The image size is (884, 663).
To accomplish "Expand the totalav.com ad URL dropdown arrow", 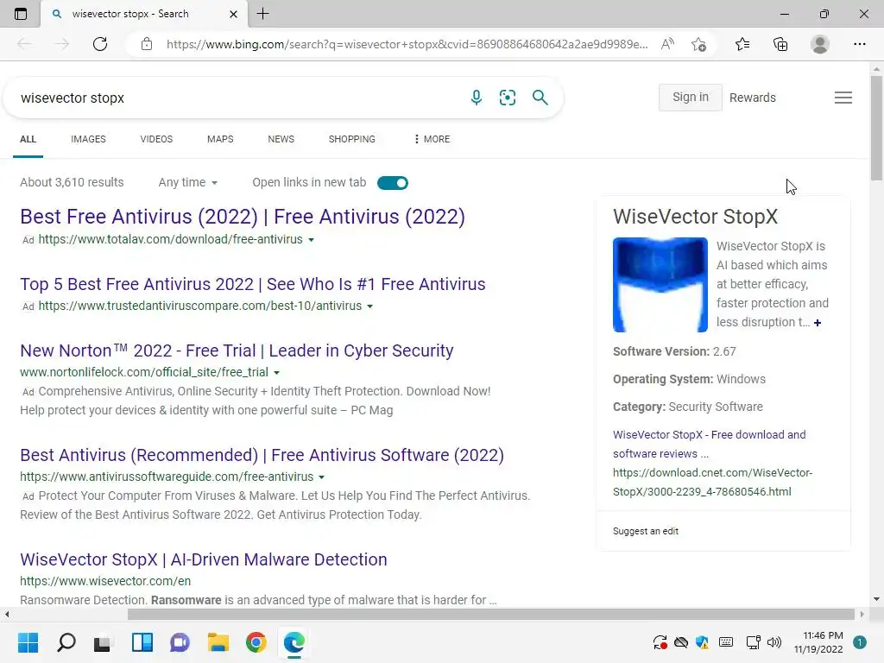I will pyautogui.click(x=311, y=240).
